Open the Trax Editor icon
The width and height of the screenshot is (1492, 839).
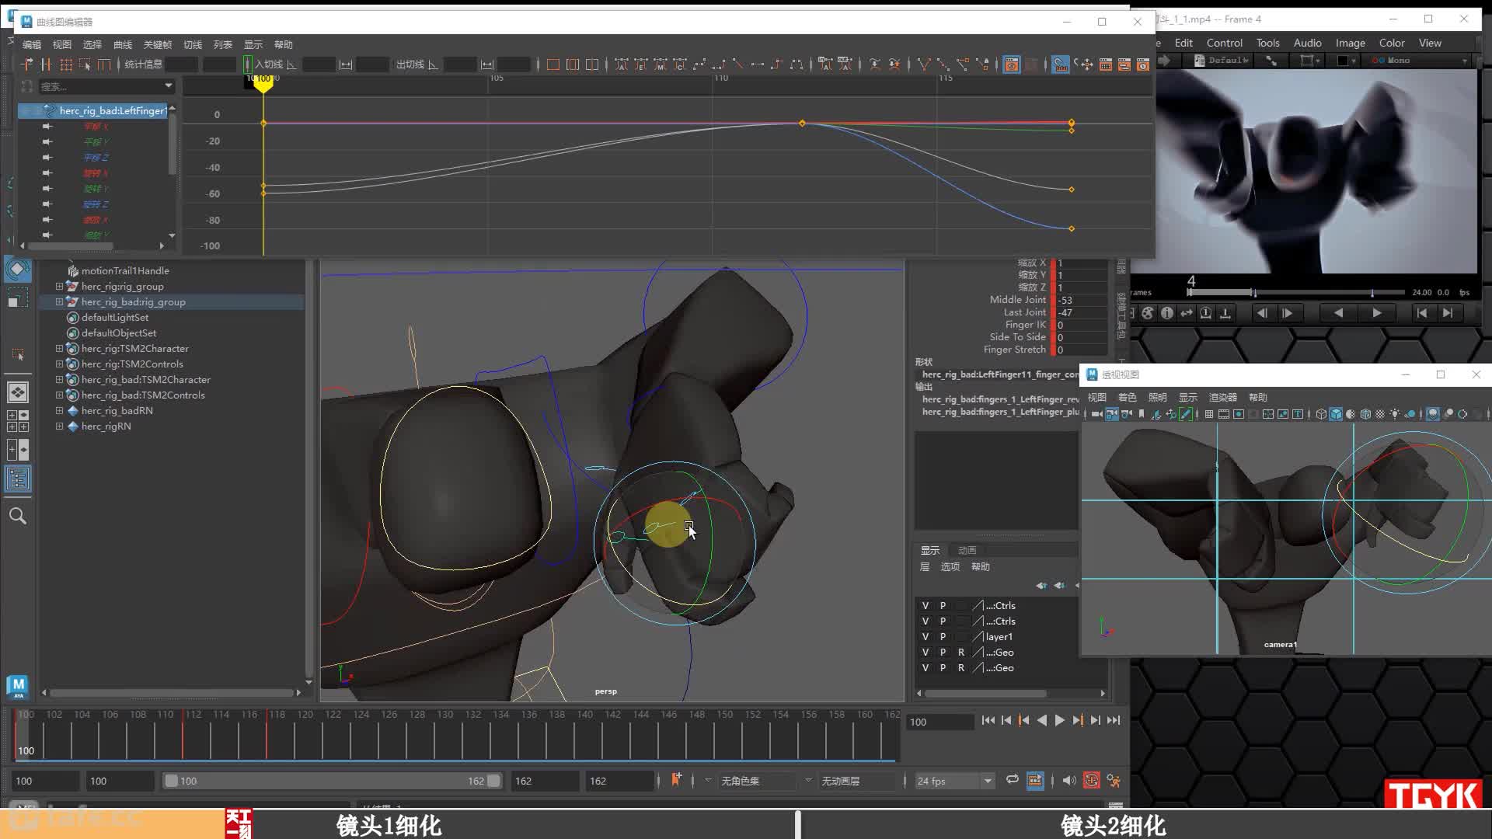pyautogui.click(x=1124, y=64)
